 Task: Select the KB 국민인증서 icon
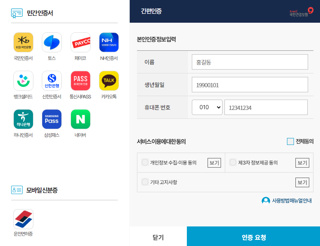tap(23, 42)
